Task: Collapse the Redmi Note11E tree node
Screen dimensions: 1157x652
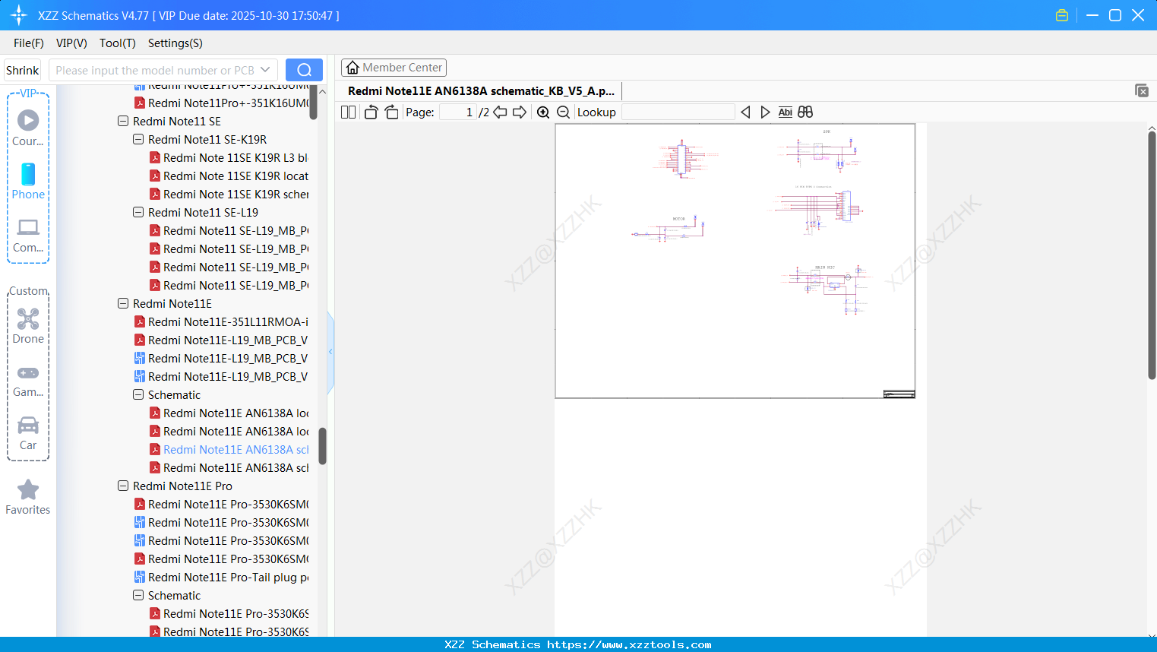Action: coord(123,303)
